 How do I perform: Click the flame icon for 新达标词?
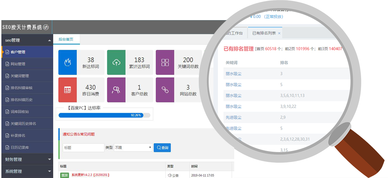(x=68, y=62)
